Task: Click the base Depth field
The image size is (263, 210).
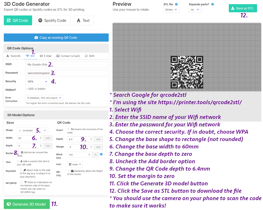Action: tap(30, 146)
